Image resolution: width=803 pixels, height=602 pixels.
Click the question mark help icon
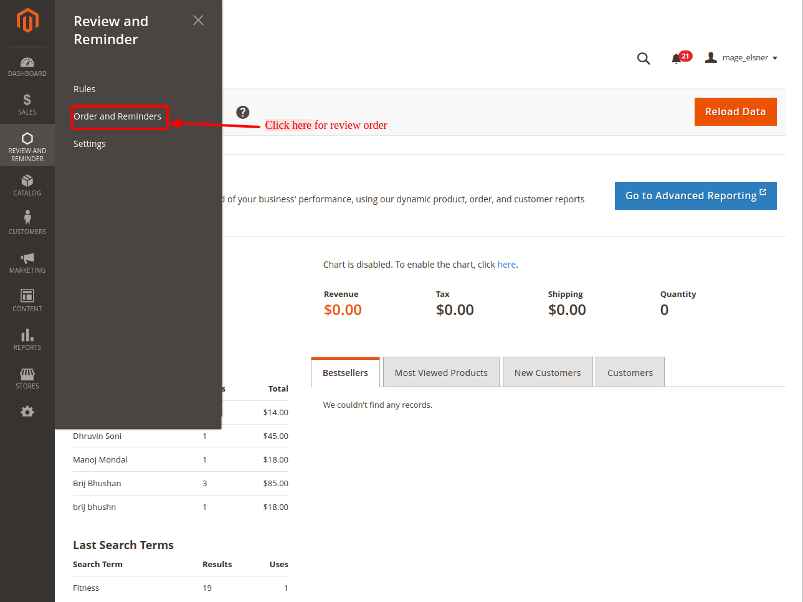click(x=243, y=112)
